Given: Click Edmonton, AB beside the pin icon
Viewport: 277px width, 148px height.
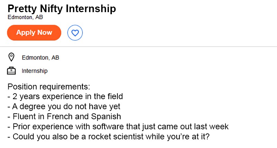Looking at the screenshot, I should point(41,58).
